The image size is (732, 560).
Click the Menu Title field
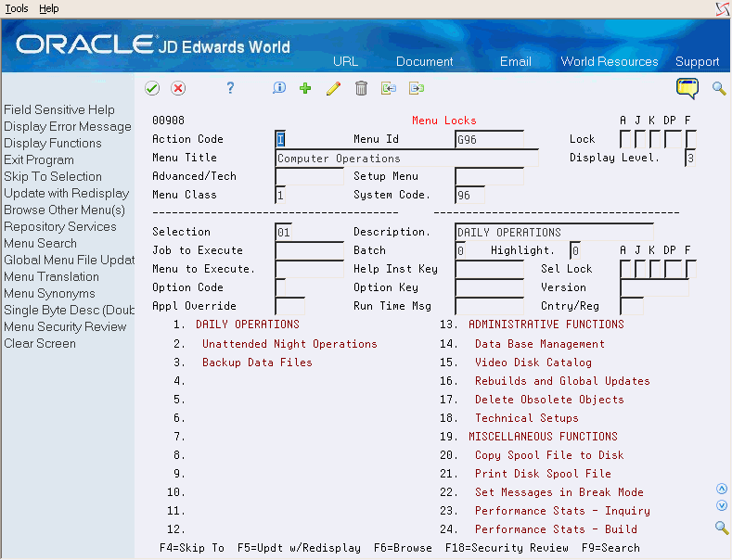pos(407,159)
